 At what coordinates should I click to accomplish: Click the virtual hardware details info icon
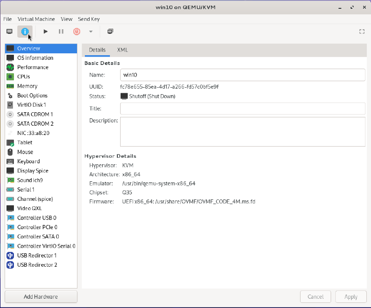[25, 32]
